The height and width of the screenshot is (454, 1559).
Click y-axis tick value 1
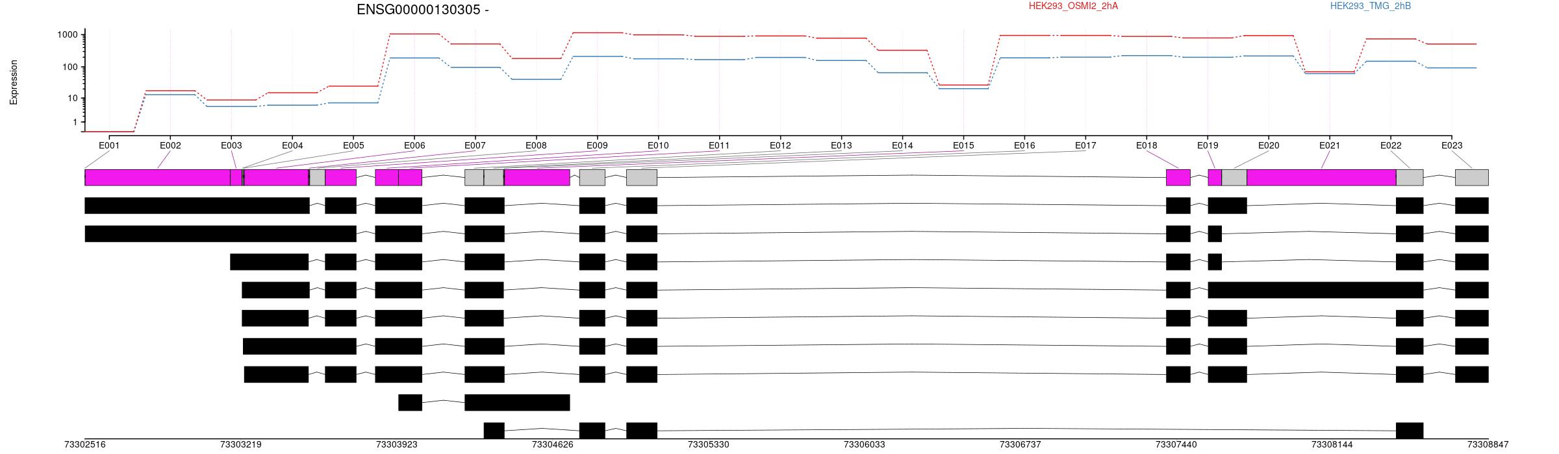[x=75, y=122]
